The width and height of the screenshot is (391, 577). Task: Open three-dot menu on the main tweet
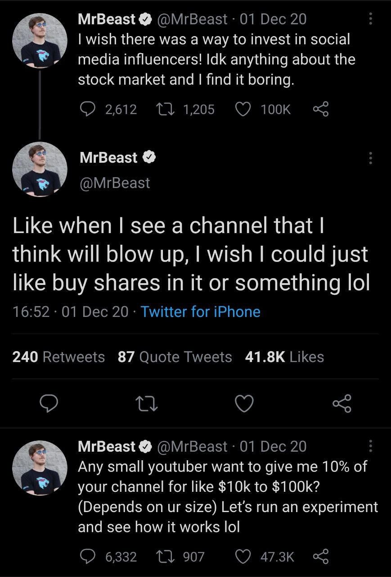click(x=370, y=158)
